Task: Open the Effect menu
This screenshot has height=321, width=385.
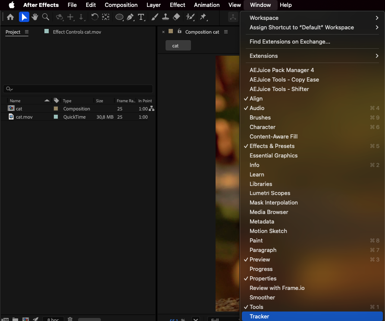Action: 177,5
